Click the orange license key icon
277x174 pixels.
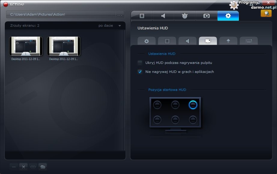(x=266, y=13)
